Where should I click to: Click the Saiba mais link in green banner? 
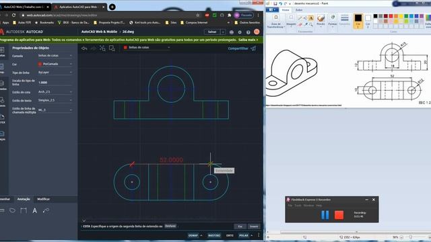pyautogui.click(x=248, y=40)
